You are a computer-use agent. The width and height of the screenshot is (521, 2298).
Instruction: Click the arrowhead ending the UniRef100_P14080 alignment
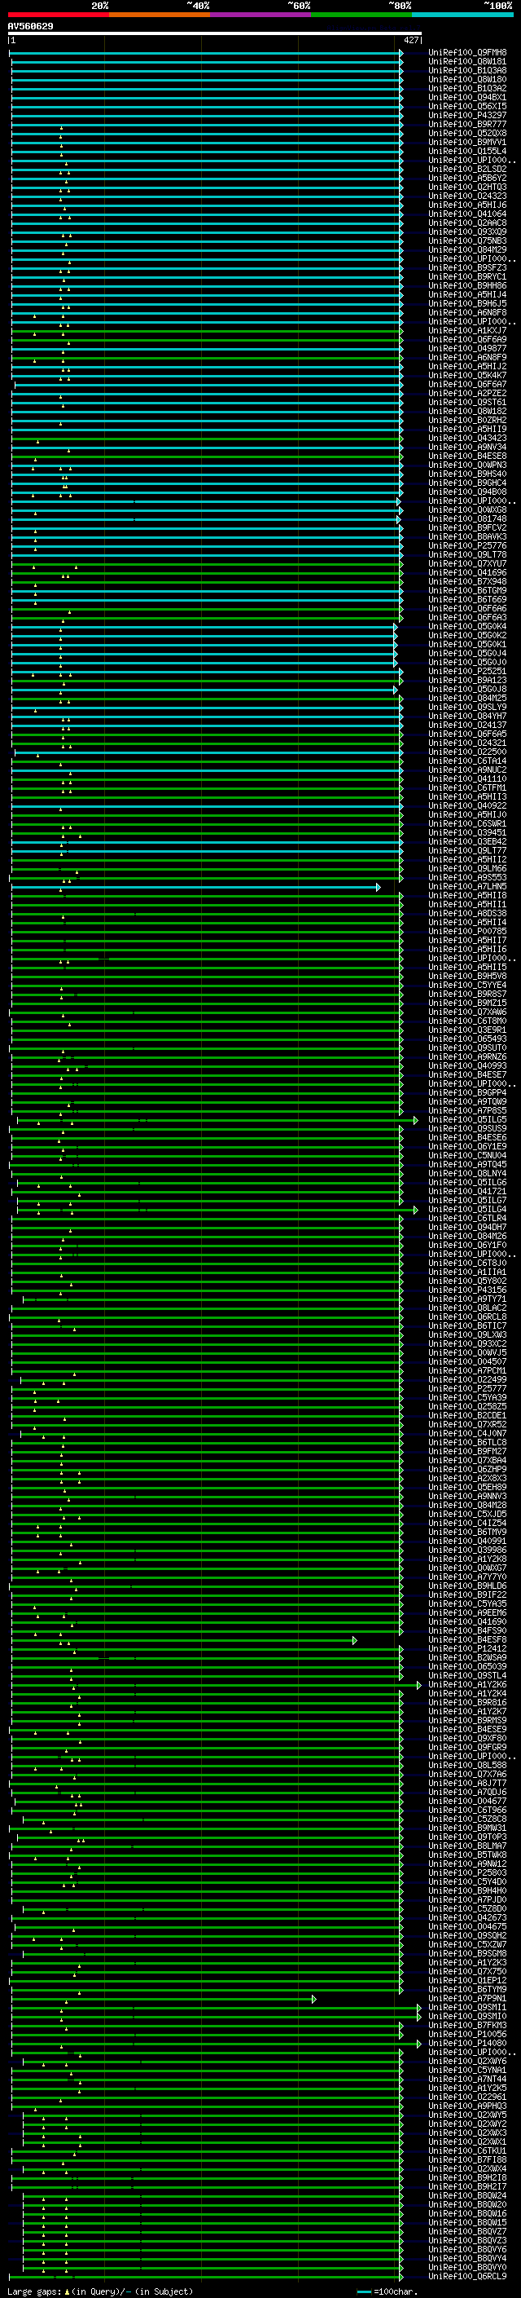418,2043
